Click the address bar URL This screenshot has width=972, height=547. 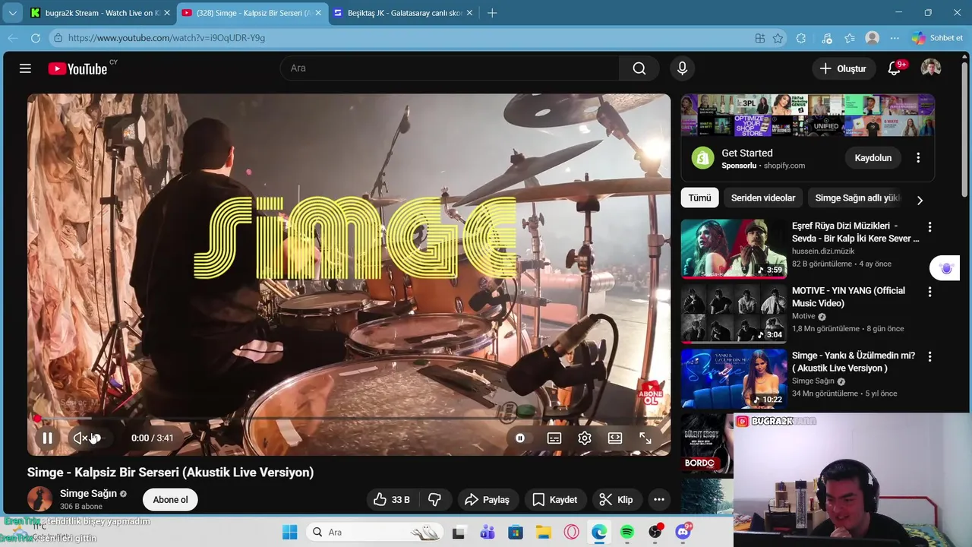click(166, 38)
